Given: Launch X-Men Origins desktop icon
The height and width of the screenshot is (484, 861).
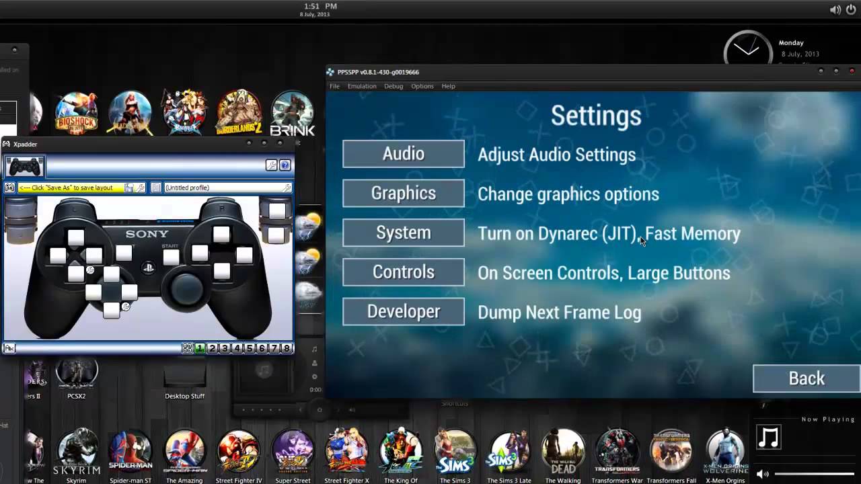Looking at the screenshot, I should tap(725, 455).
